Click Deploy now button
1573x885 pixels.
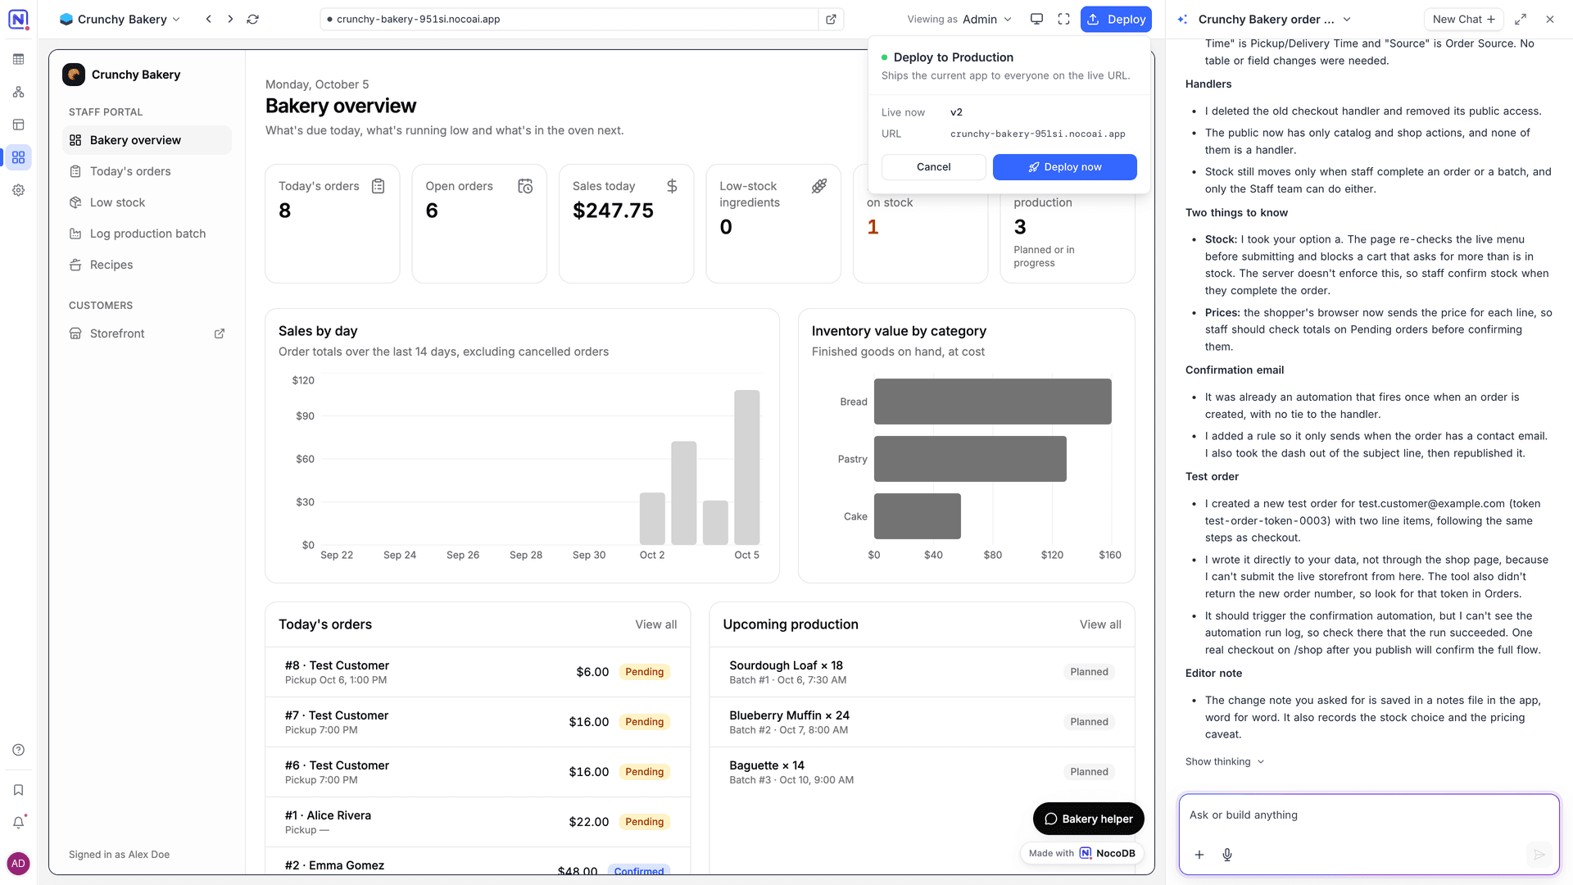click(x=1064, y=167)
